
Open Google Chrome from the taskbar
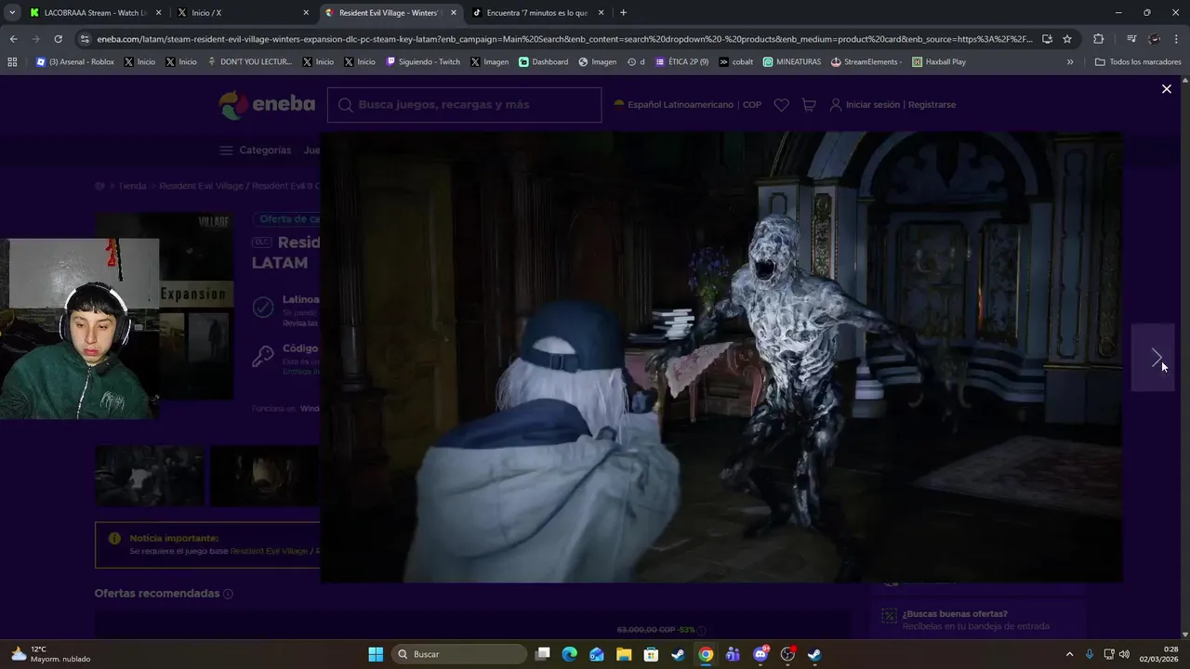coord(706,654)
